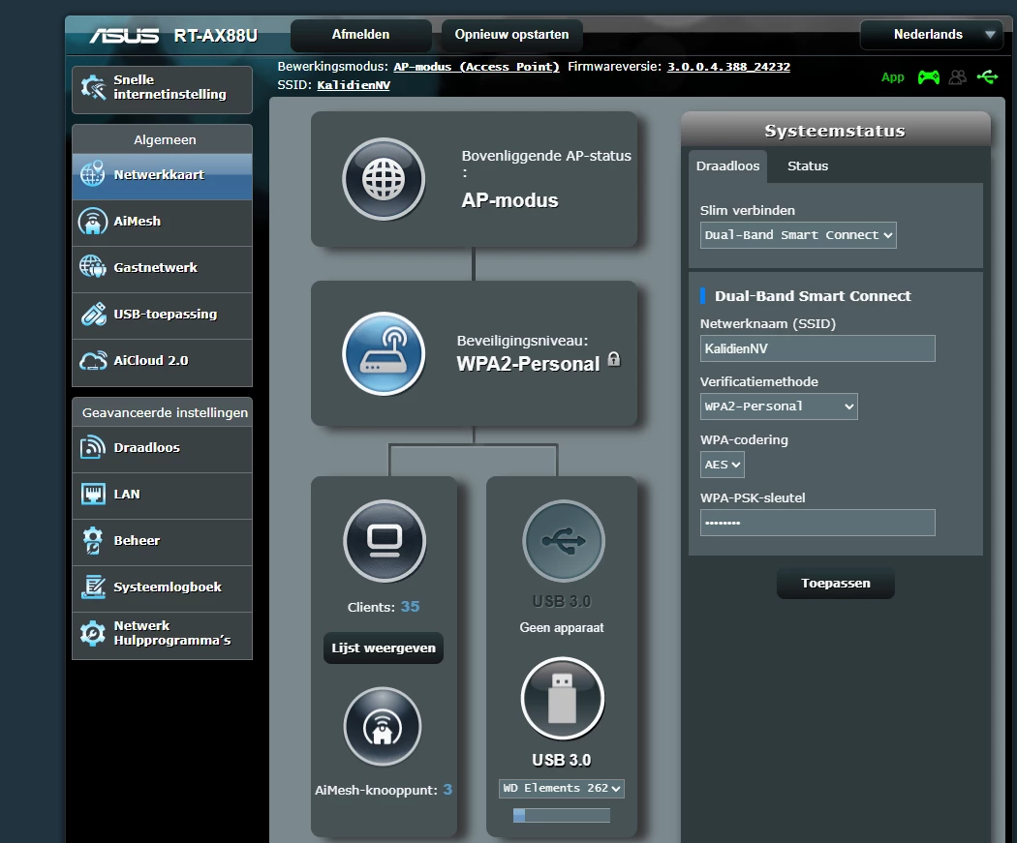Image resolution: width=1017 pixels, height=843 pixels.
Task: Click the USB 3.0 flash drive icon
Action: (563, 699)
